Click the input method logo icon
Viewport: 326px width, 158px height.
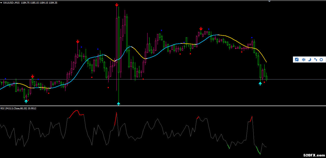click(297, 60)
